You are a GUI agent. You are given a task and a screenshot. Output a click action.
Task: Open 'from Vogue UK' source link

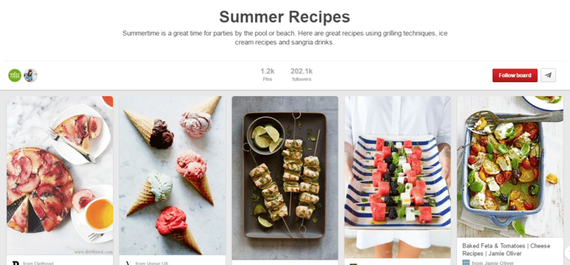click(152, 263)
